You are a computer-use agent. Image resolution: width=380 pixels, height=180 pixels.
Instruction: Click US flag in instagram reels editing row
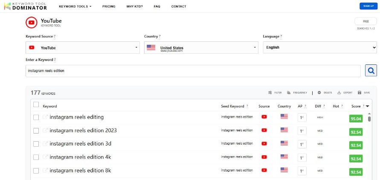click(284, 116)
